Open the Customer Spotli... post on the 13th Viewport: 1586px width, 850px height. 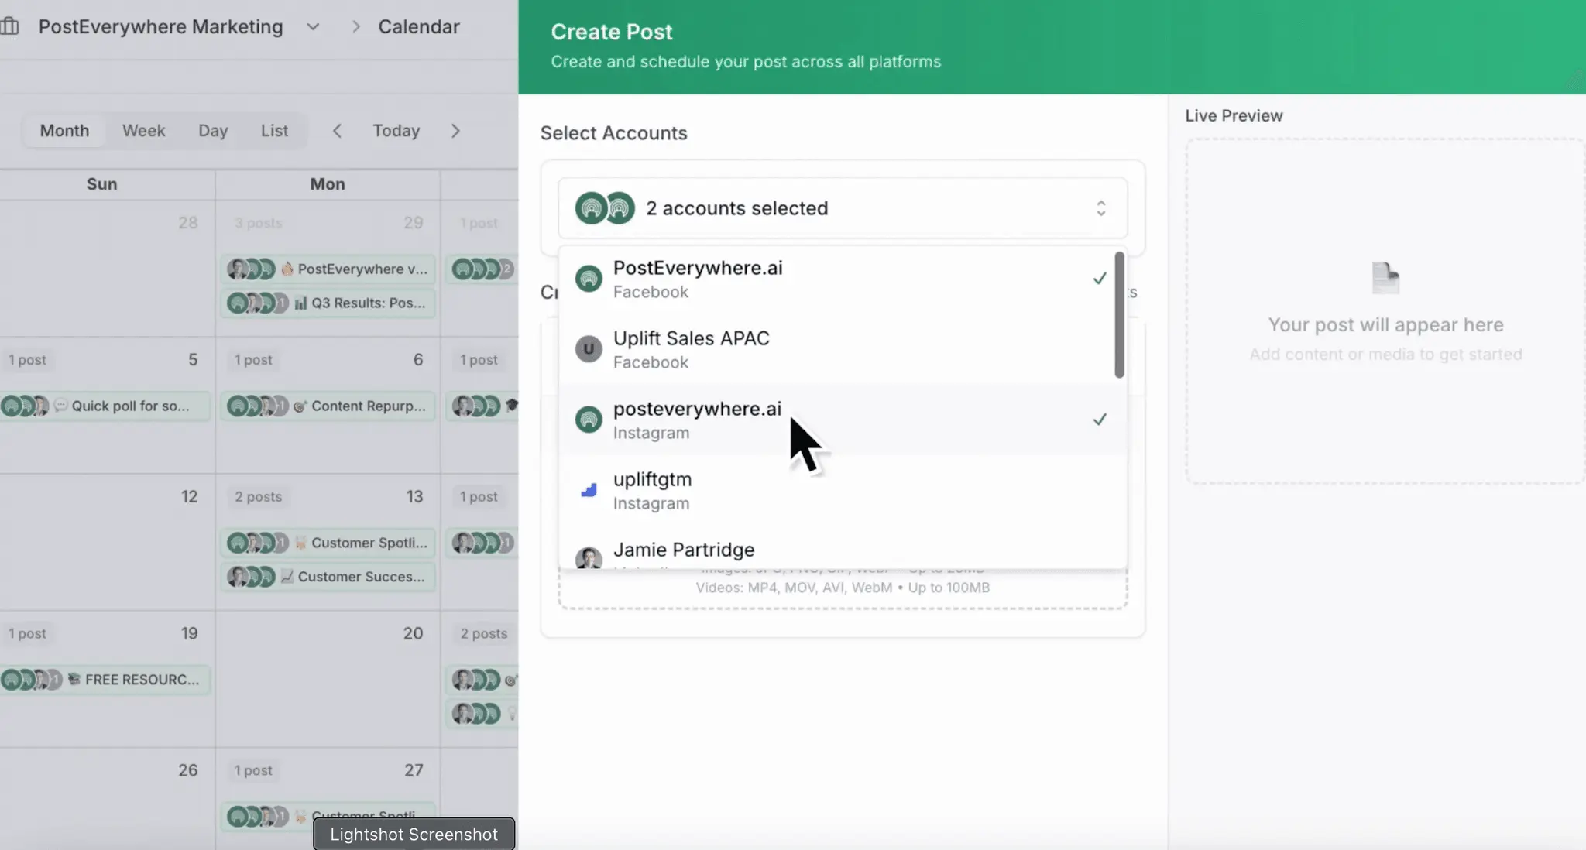point(328,543)
